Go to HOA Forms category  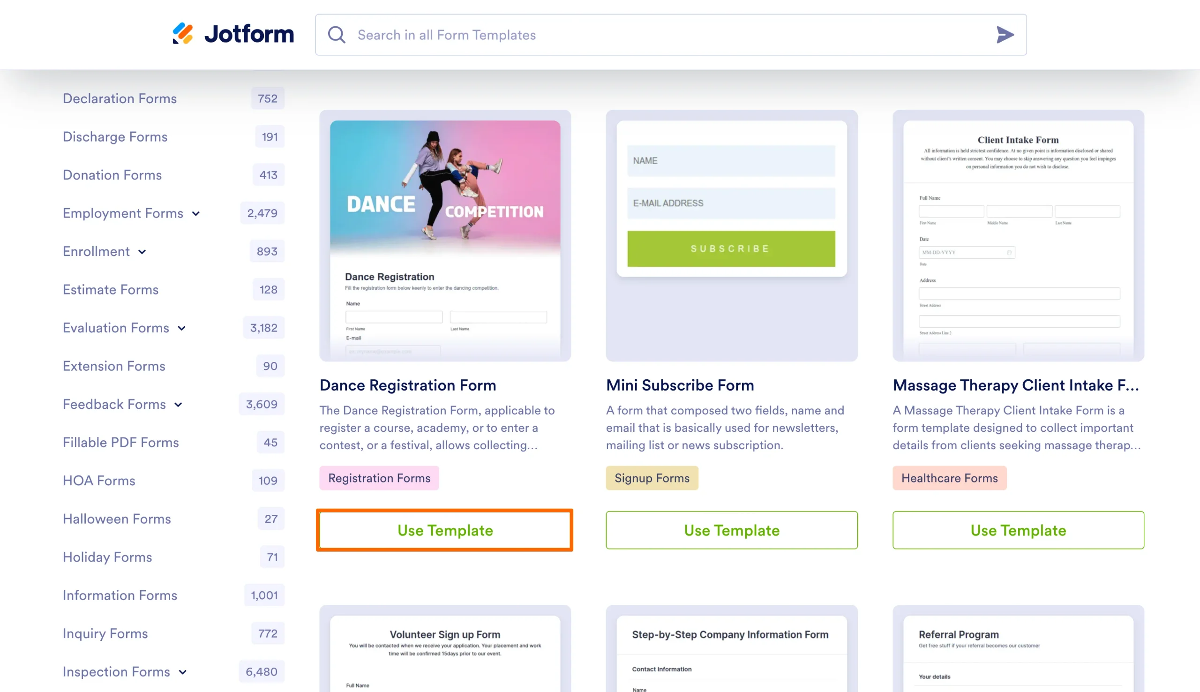click(x=99, y=481)
